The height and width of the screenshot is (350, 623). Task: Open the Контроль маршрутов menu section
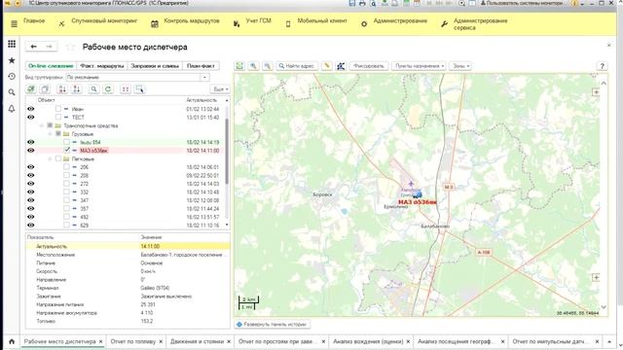(192, 20)
